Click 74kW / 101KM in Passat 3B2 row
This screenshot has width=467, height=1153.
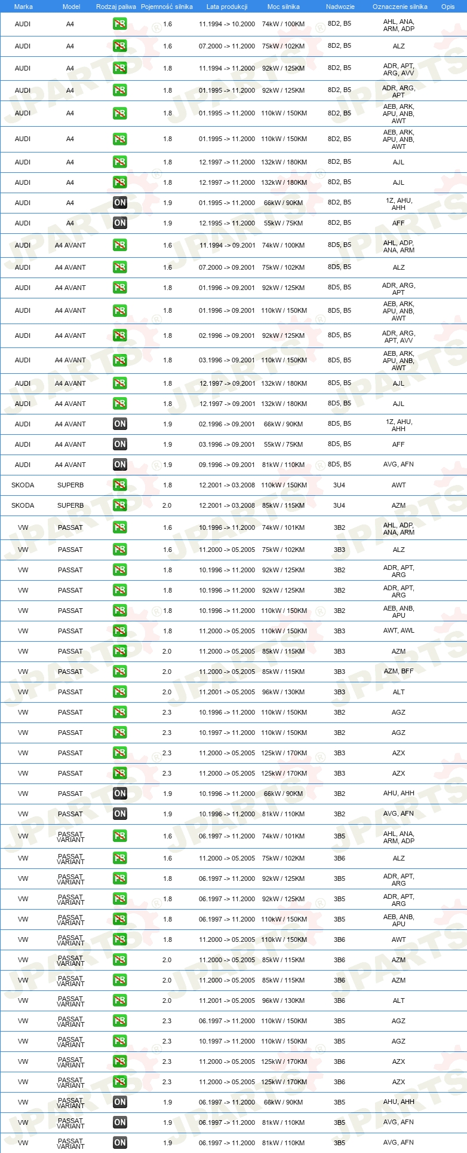[283, 527]
